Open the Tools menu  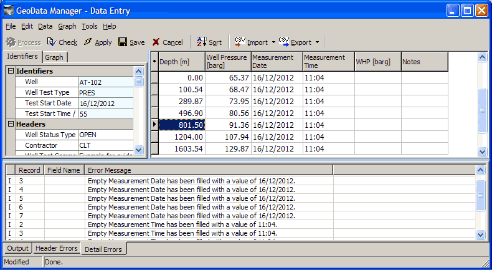[x=90, y=26]
